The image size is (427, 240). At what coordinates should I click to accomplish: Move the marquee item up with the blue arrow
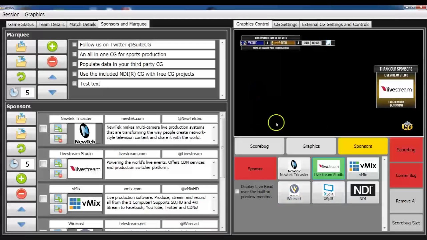click(52, 77)
